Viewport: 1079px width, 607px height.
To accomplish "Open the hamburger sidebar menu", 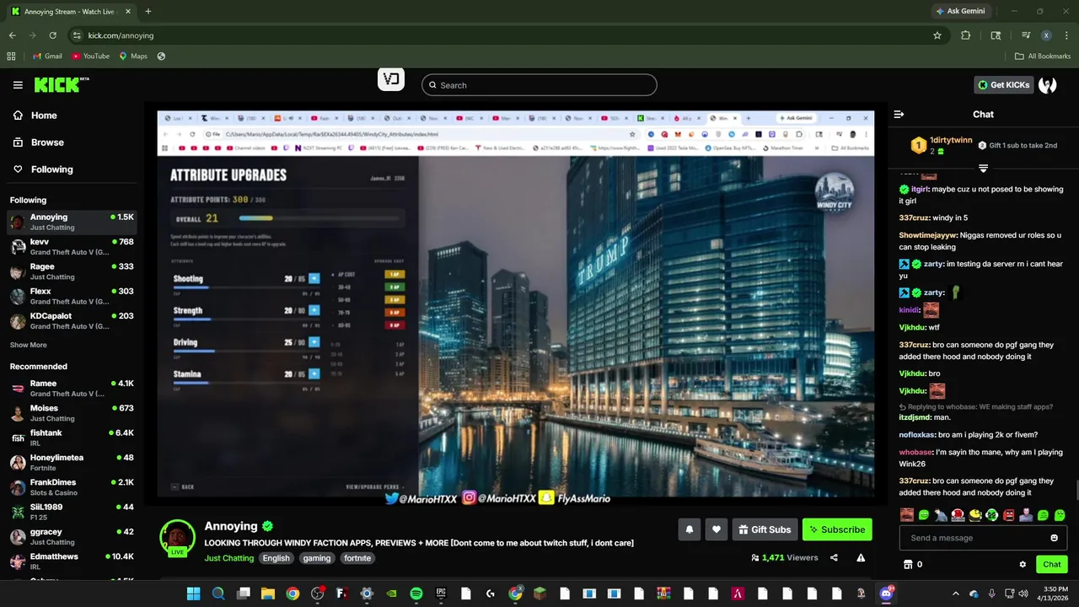I will 18,85.
